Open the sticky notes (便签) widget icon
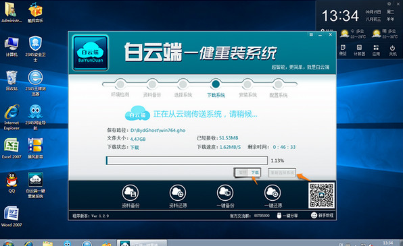Image resolution: width=403 pixels, height=246 pixels. (343, 51)
